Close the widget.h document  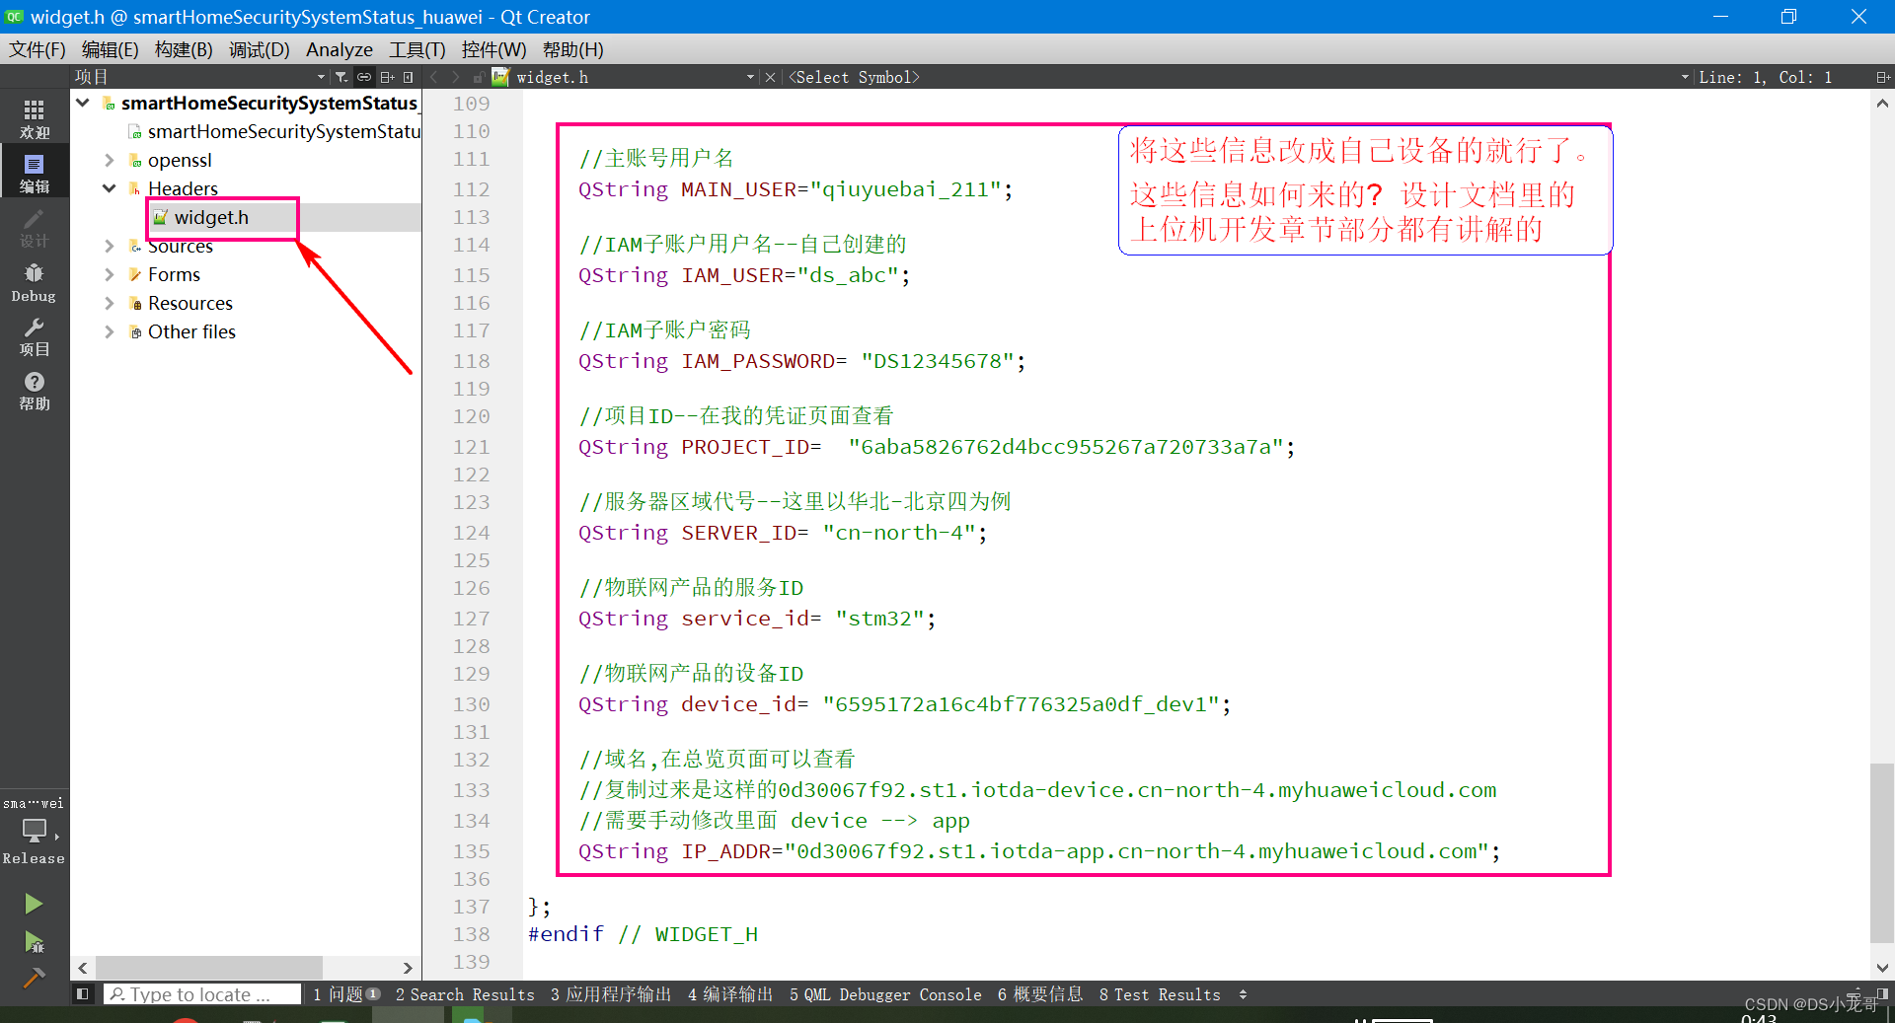click(771, 77)
